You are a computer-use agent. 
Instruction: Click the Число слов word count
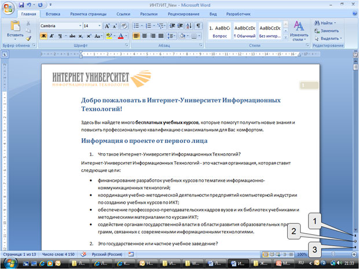pos(58,254)
